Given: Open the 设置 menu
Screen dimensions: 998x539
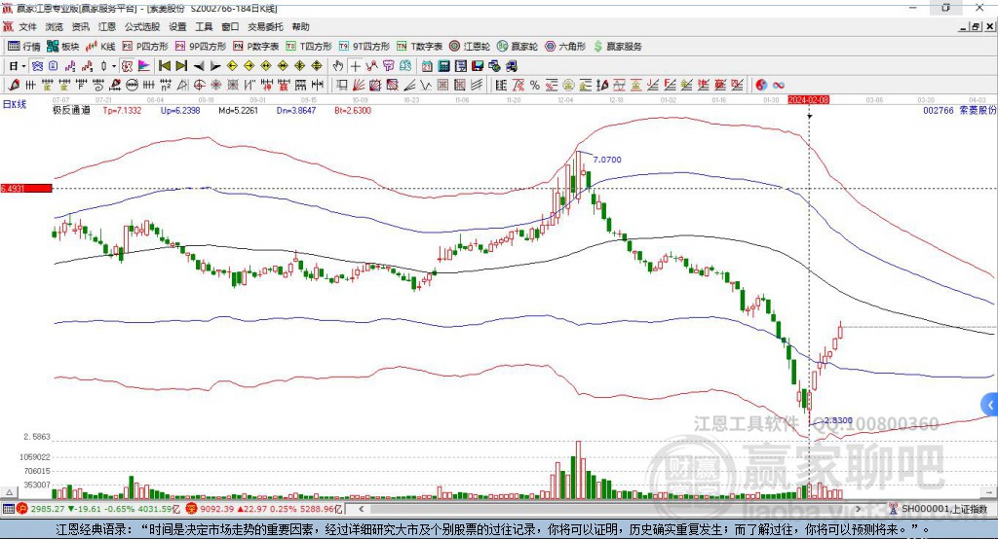Looking at the screenshot, I should tap(177, 26).
